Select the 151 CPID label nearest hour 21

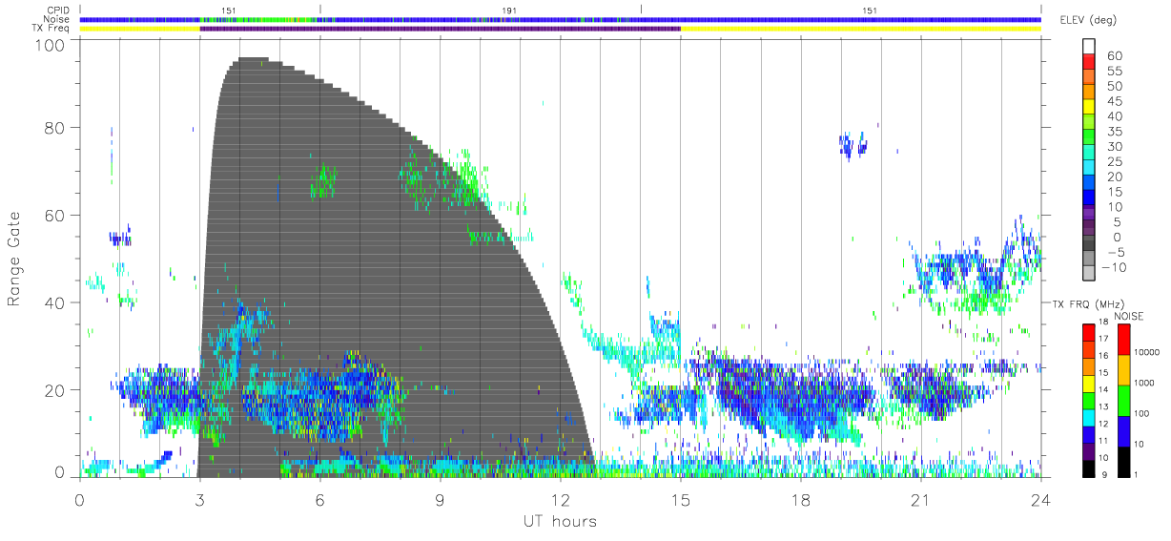870,10
